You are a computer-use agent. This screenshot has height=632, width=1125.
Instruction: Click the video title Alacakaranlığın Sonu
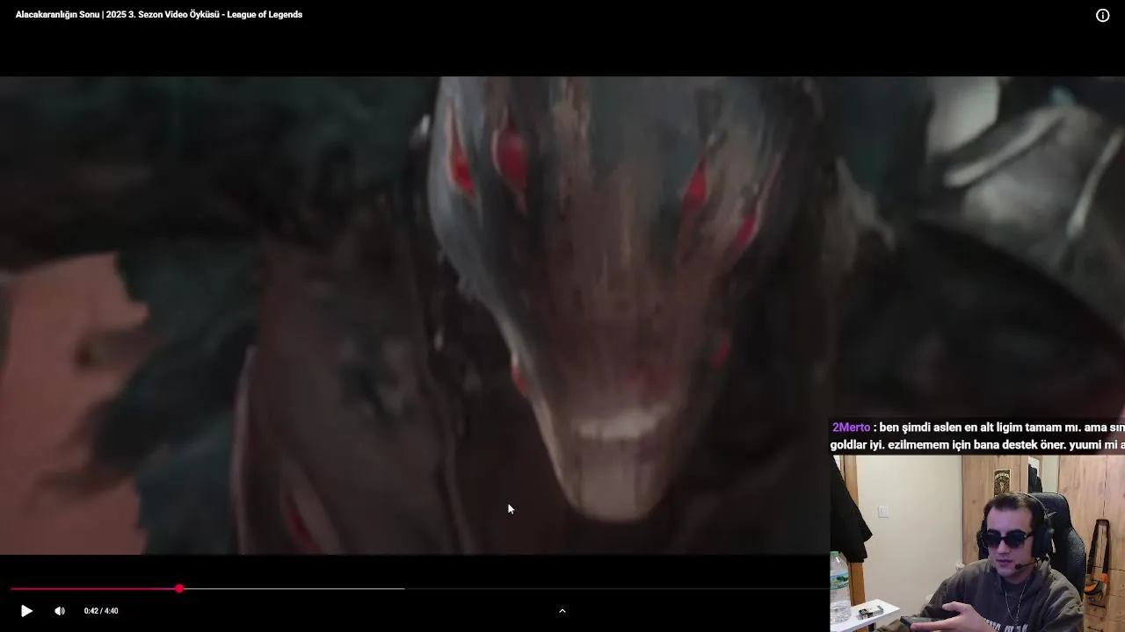(159, 15)
